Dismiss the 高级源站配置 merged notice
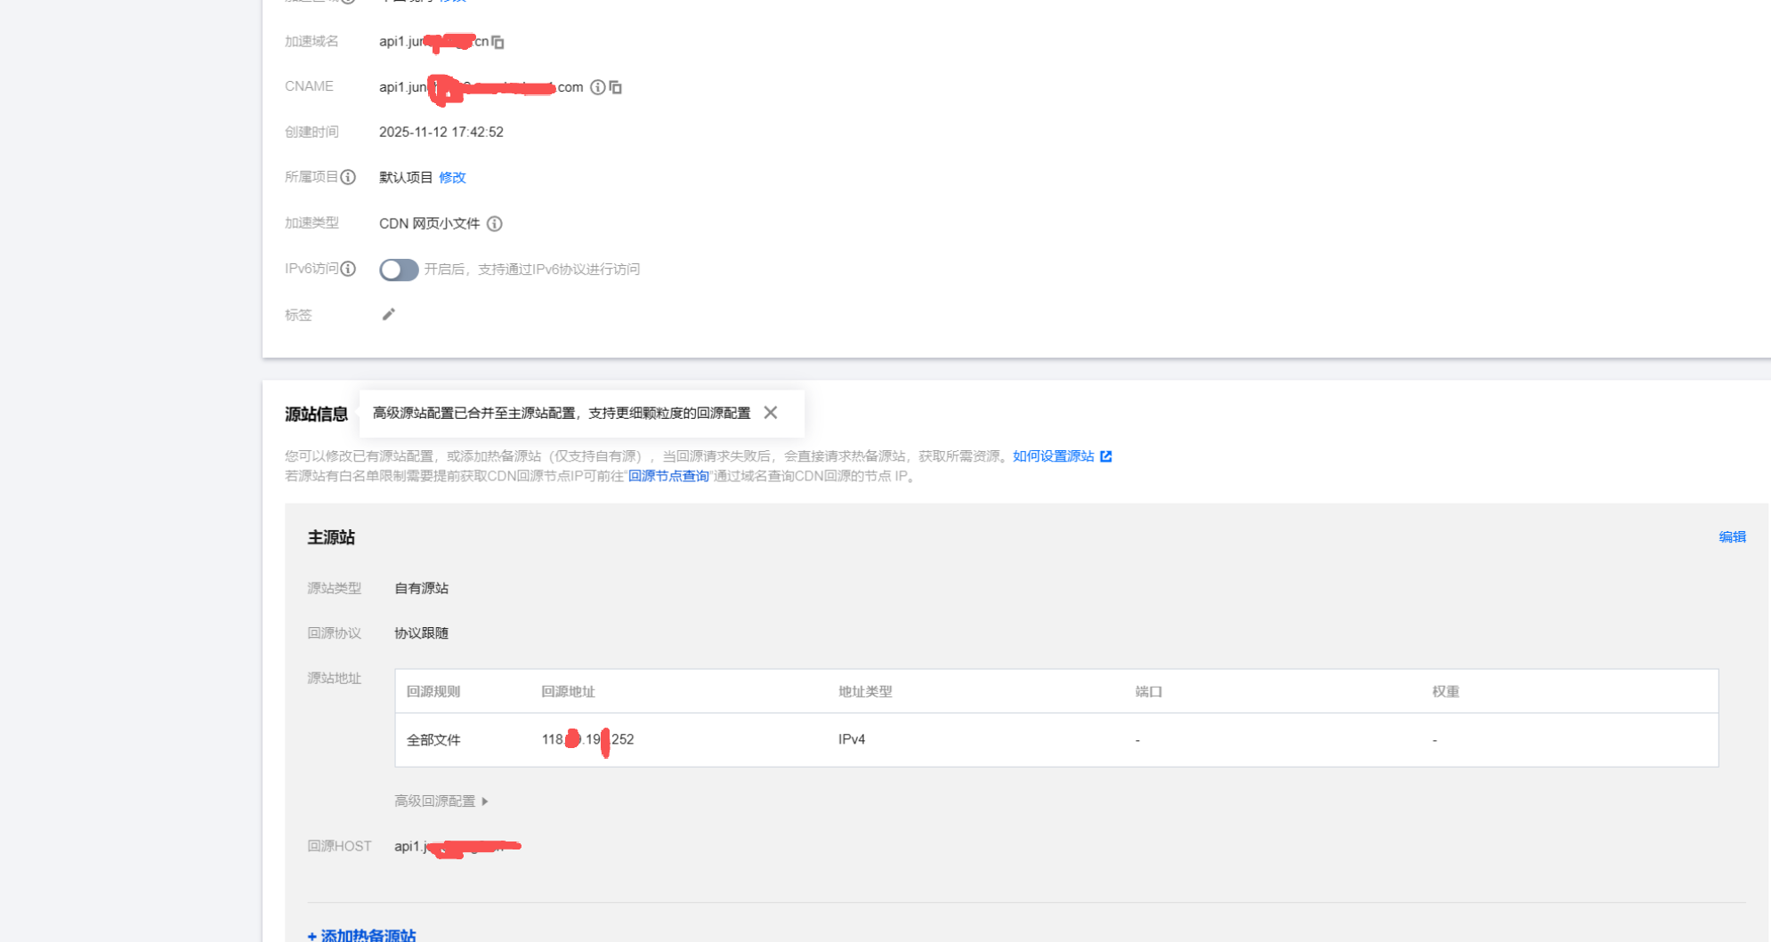Image resolution: width=1771 pixels, height=942 pixels. pos(771,413)
